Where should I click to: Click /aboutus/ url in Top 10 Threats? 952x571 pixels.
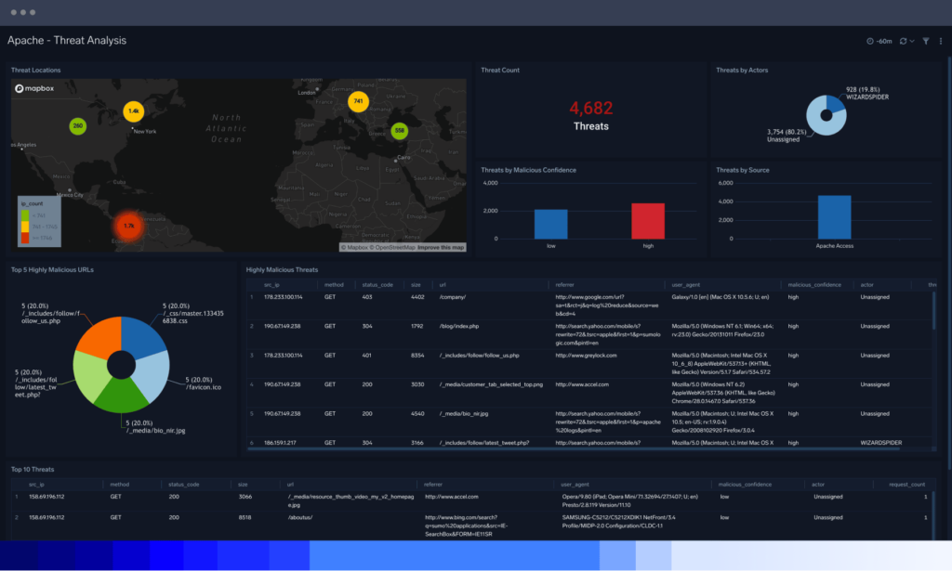click(x=300, y=518)
